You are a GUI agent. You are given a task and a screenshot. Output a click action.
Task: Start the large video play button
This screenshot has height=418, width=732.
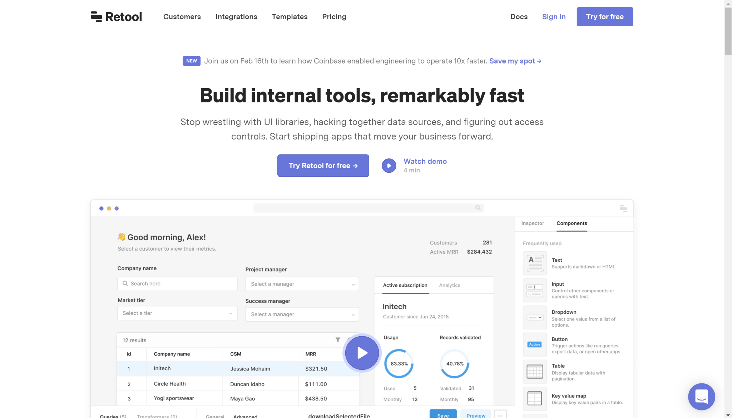tap(362, 353)
